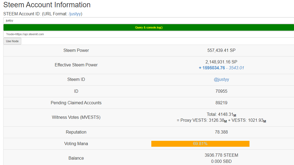Click the orange Voting Mana bar 69.81%
Viewport: 294px width, 165px height.
coord(200,144)
